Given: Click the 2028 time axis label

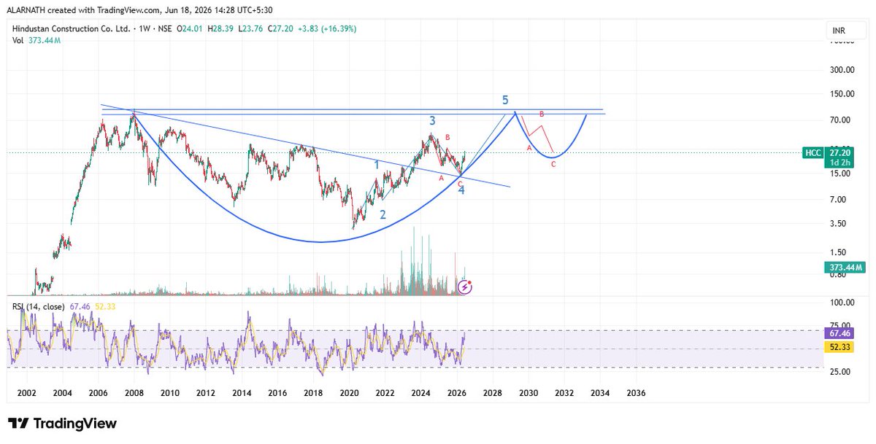Looking at the screenshot, I should 493,393.
